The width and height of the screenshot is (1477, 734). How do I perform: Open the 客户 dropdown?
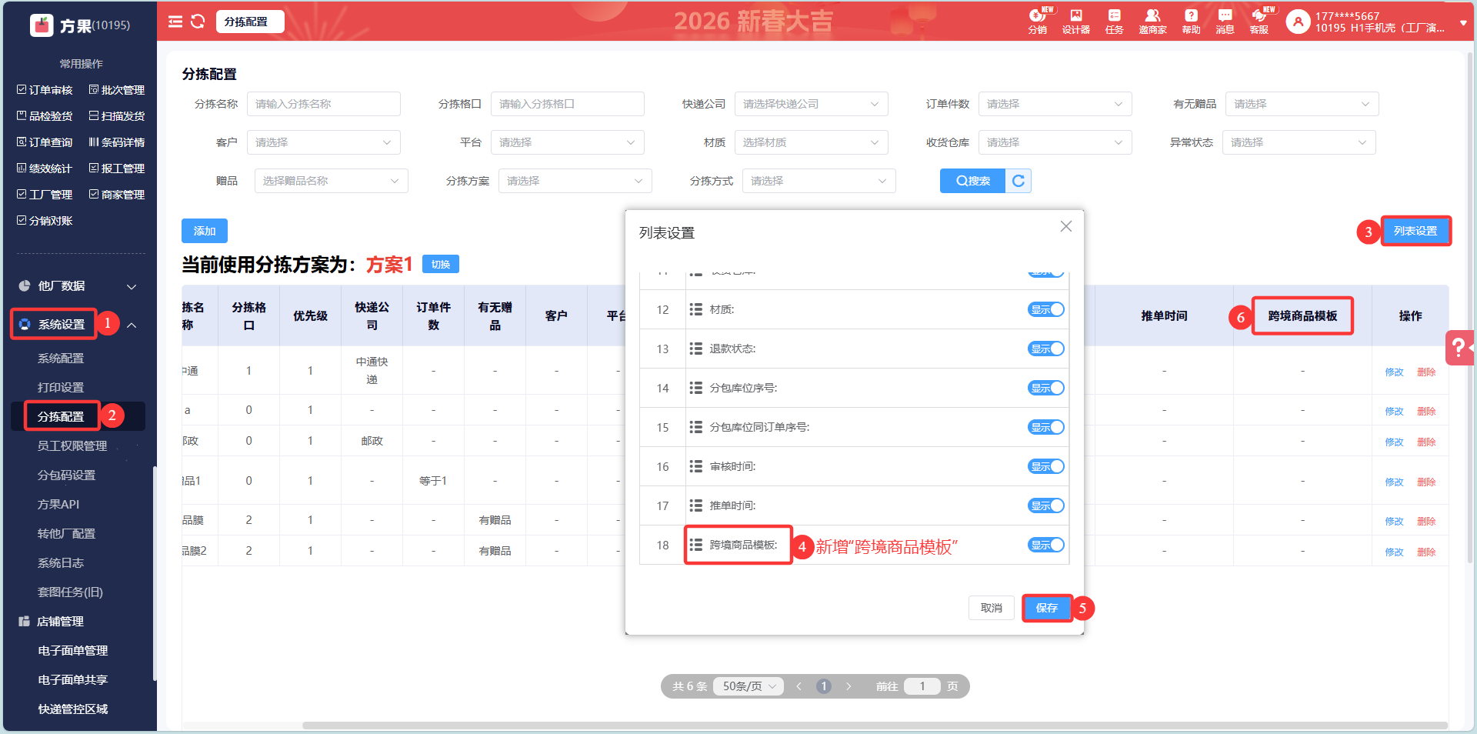(323, 142)
